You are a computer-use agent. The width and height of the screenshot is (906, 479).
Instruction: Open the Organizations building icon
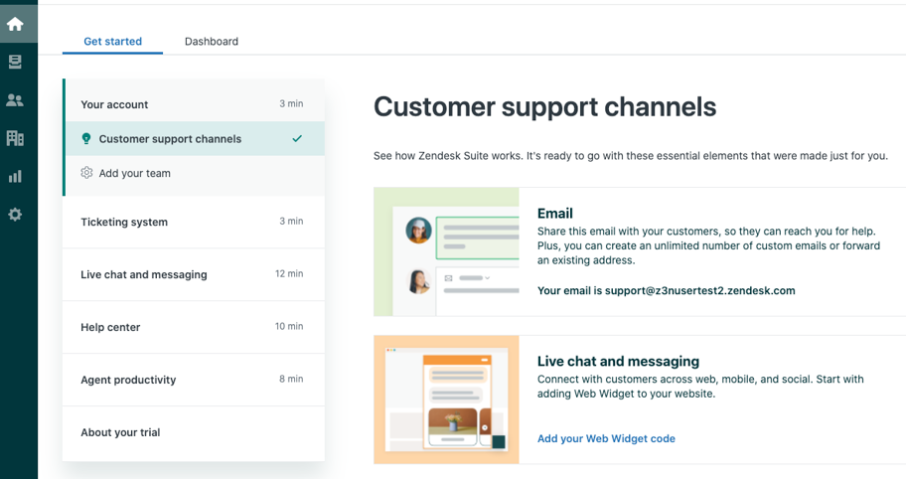15,138
